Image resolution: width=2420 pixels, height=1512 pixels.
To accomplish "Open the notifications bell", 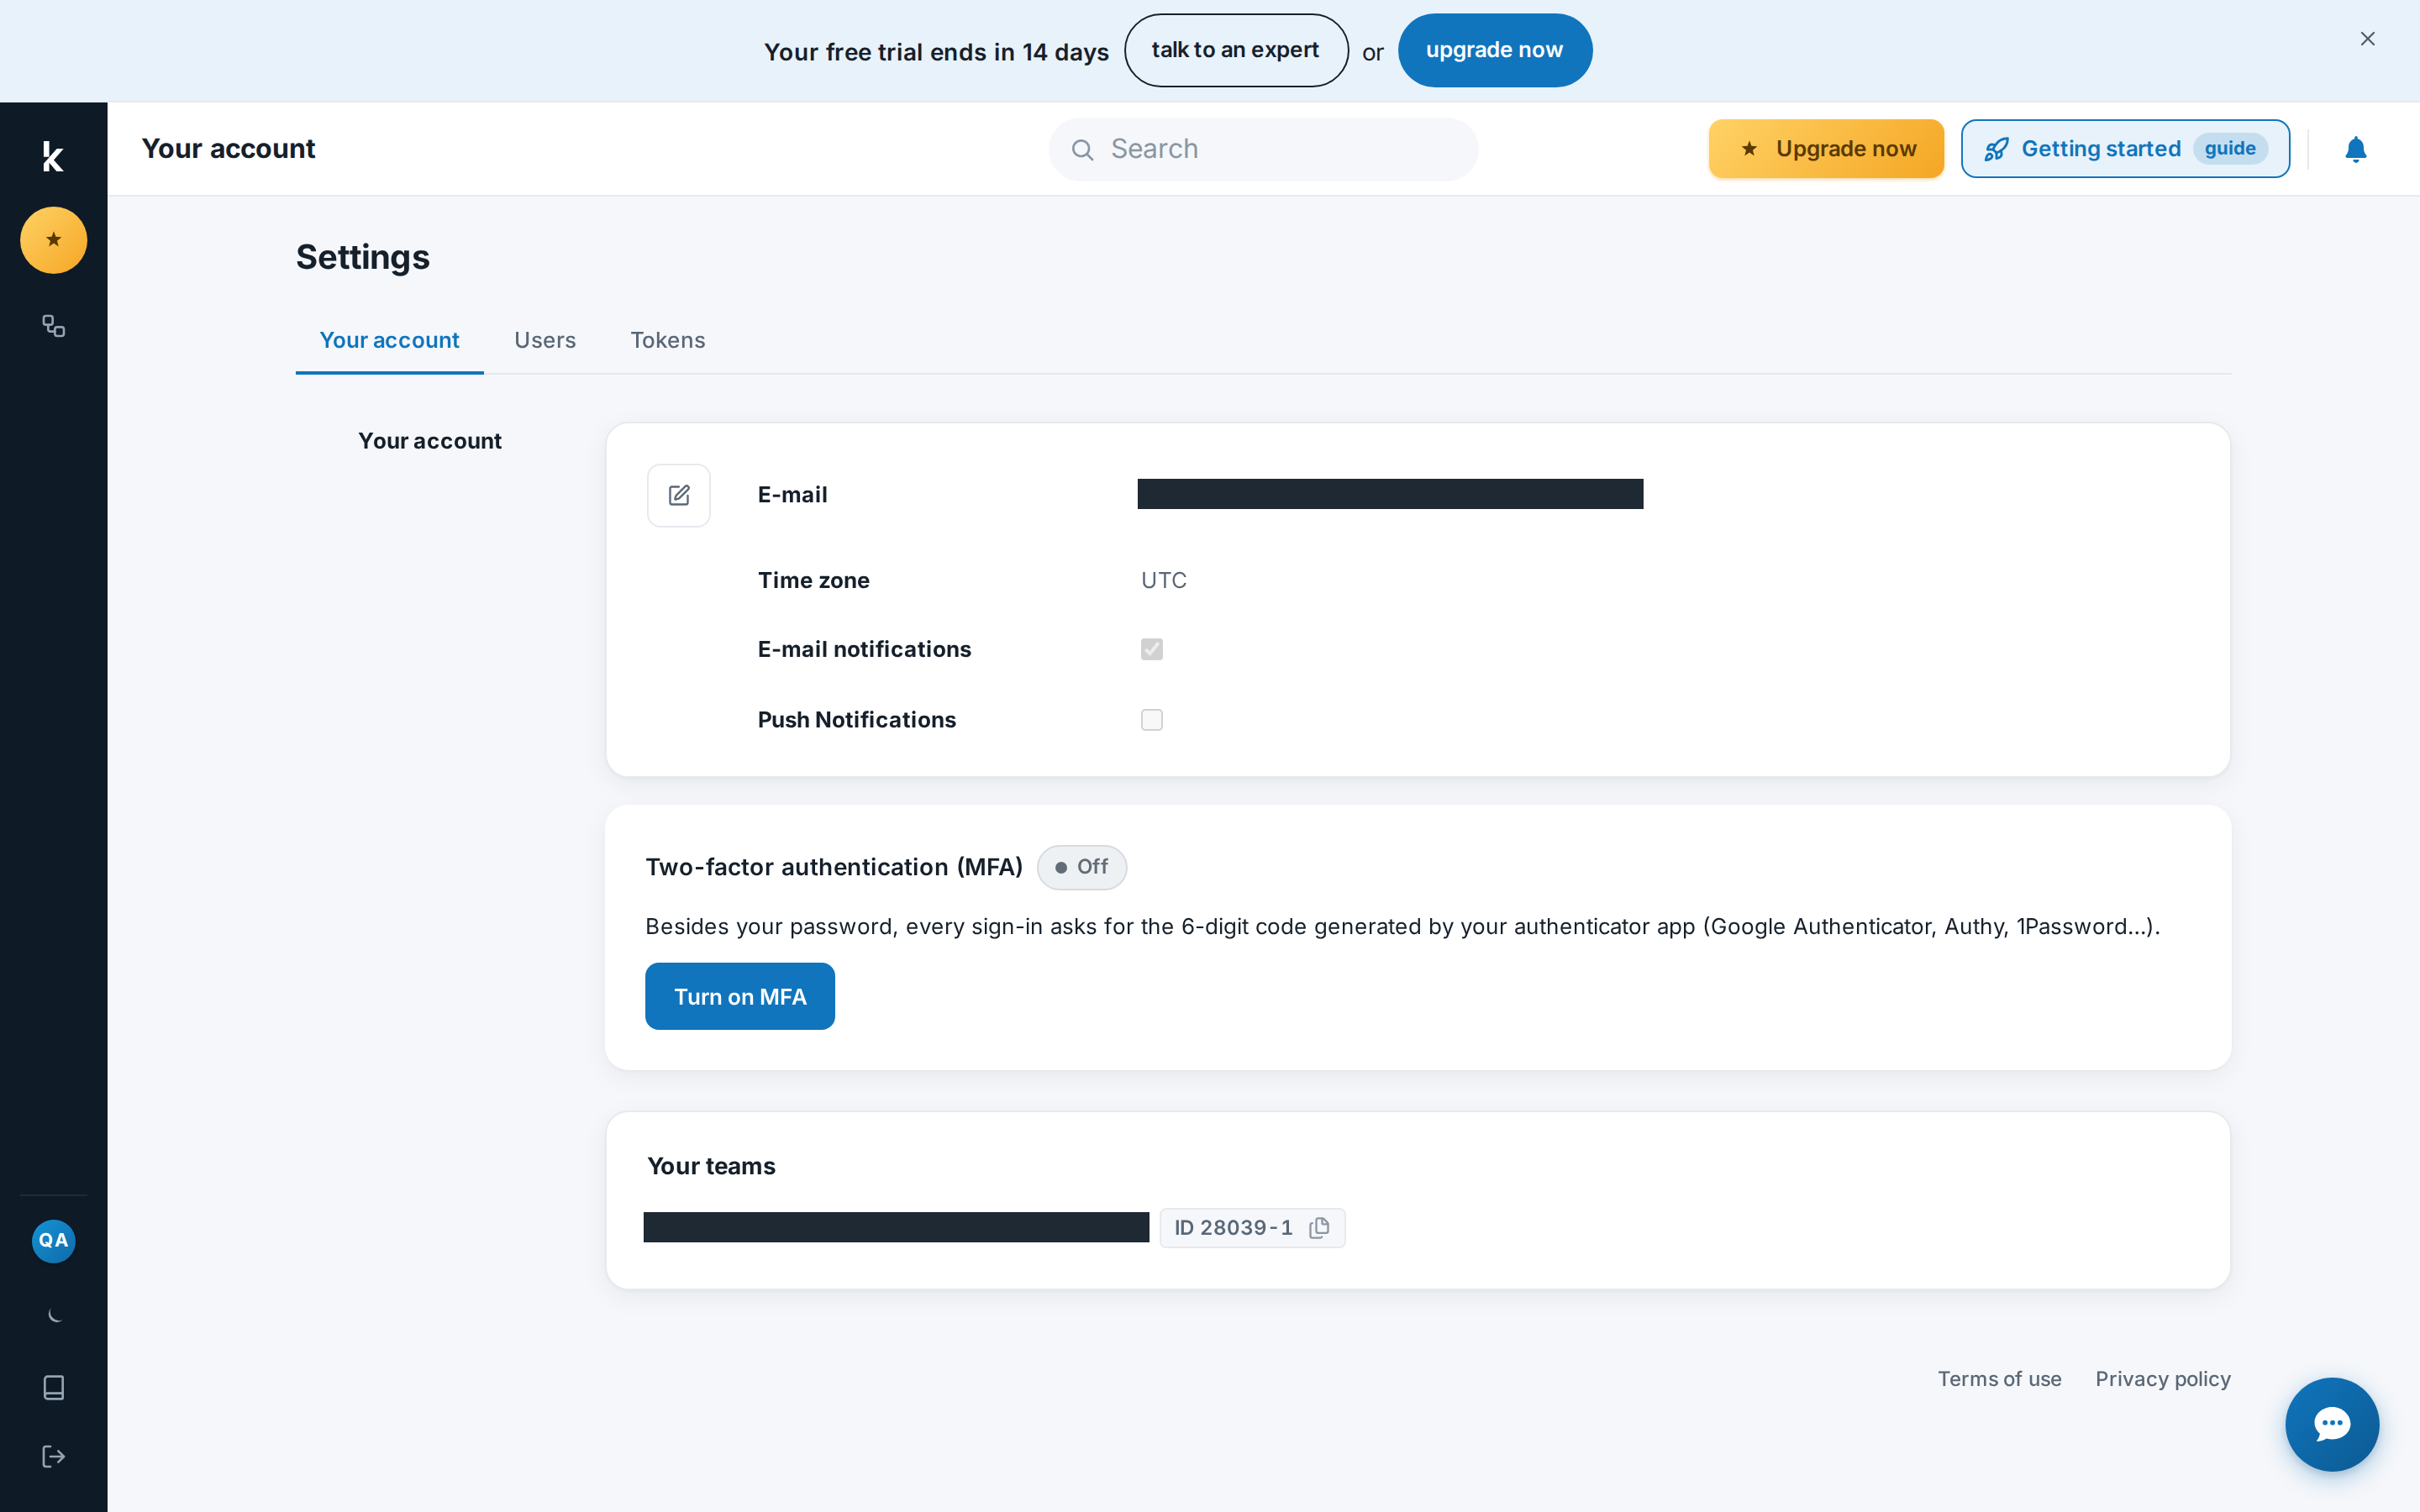I will tap(2356, 149).
